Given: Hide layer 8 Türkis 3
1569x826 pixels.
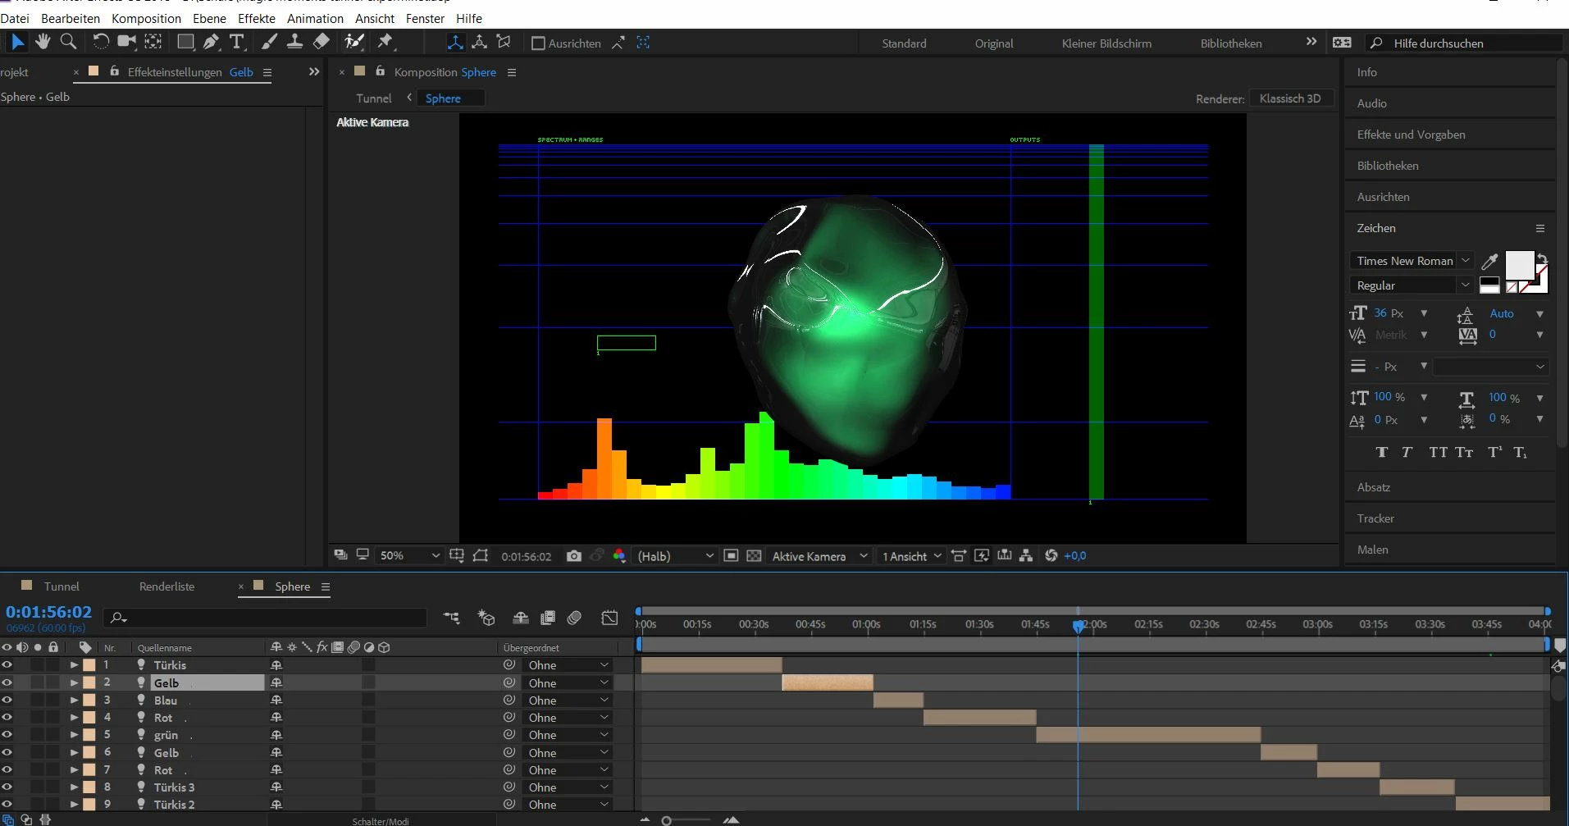Looking at the screenshot, I should pos(7,787).
